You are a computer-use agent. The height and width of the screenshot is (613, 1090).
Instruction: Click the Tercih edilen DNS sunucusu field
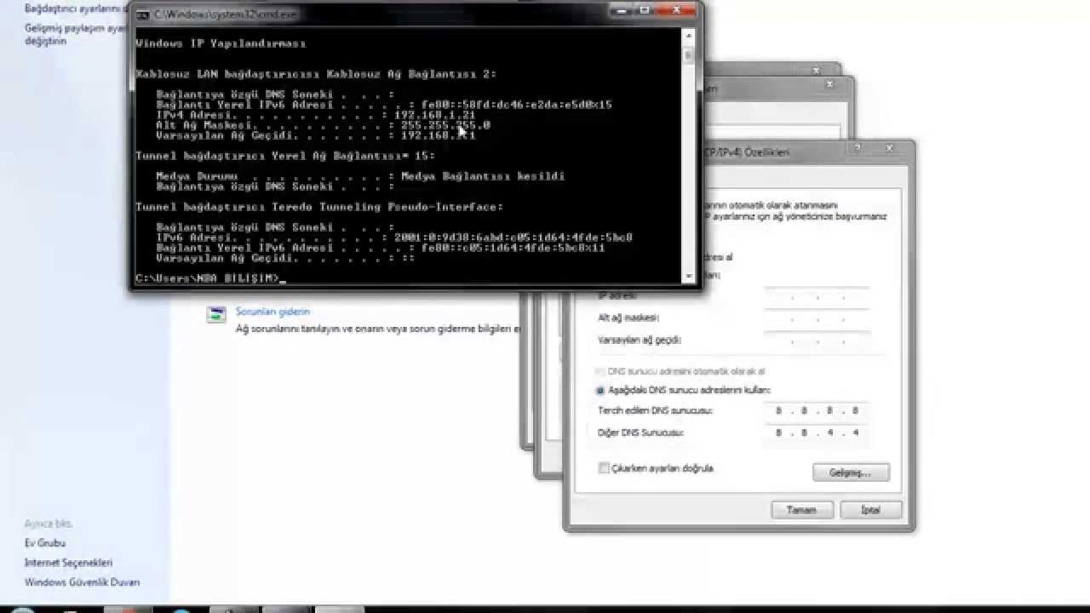(817, 410)
